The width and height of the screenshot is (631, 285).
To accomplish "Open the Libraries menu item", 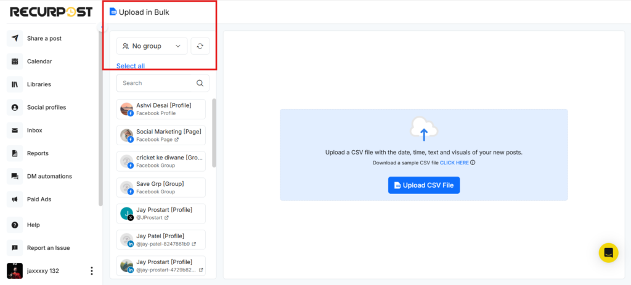I will (39, 84).
